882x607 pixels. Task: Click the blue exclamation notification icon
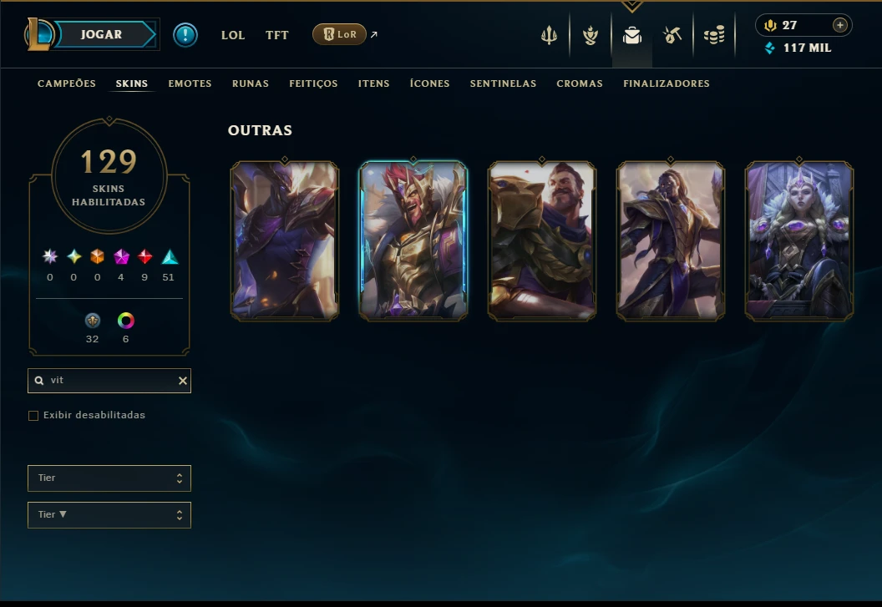185,35
